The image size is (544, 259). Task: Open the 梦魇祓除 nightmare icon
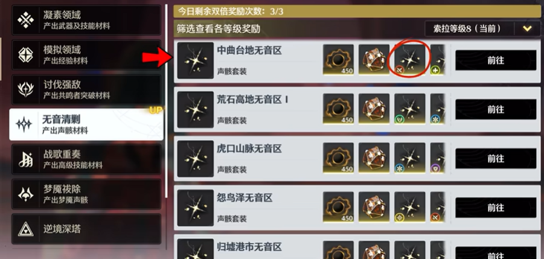click(26, 194)
